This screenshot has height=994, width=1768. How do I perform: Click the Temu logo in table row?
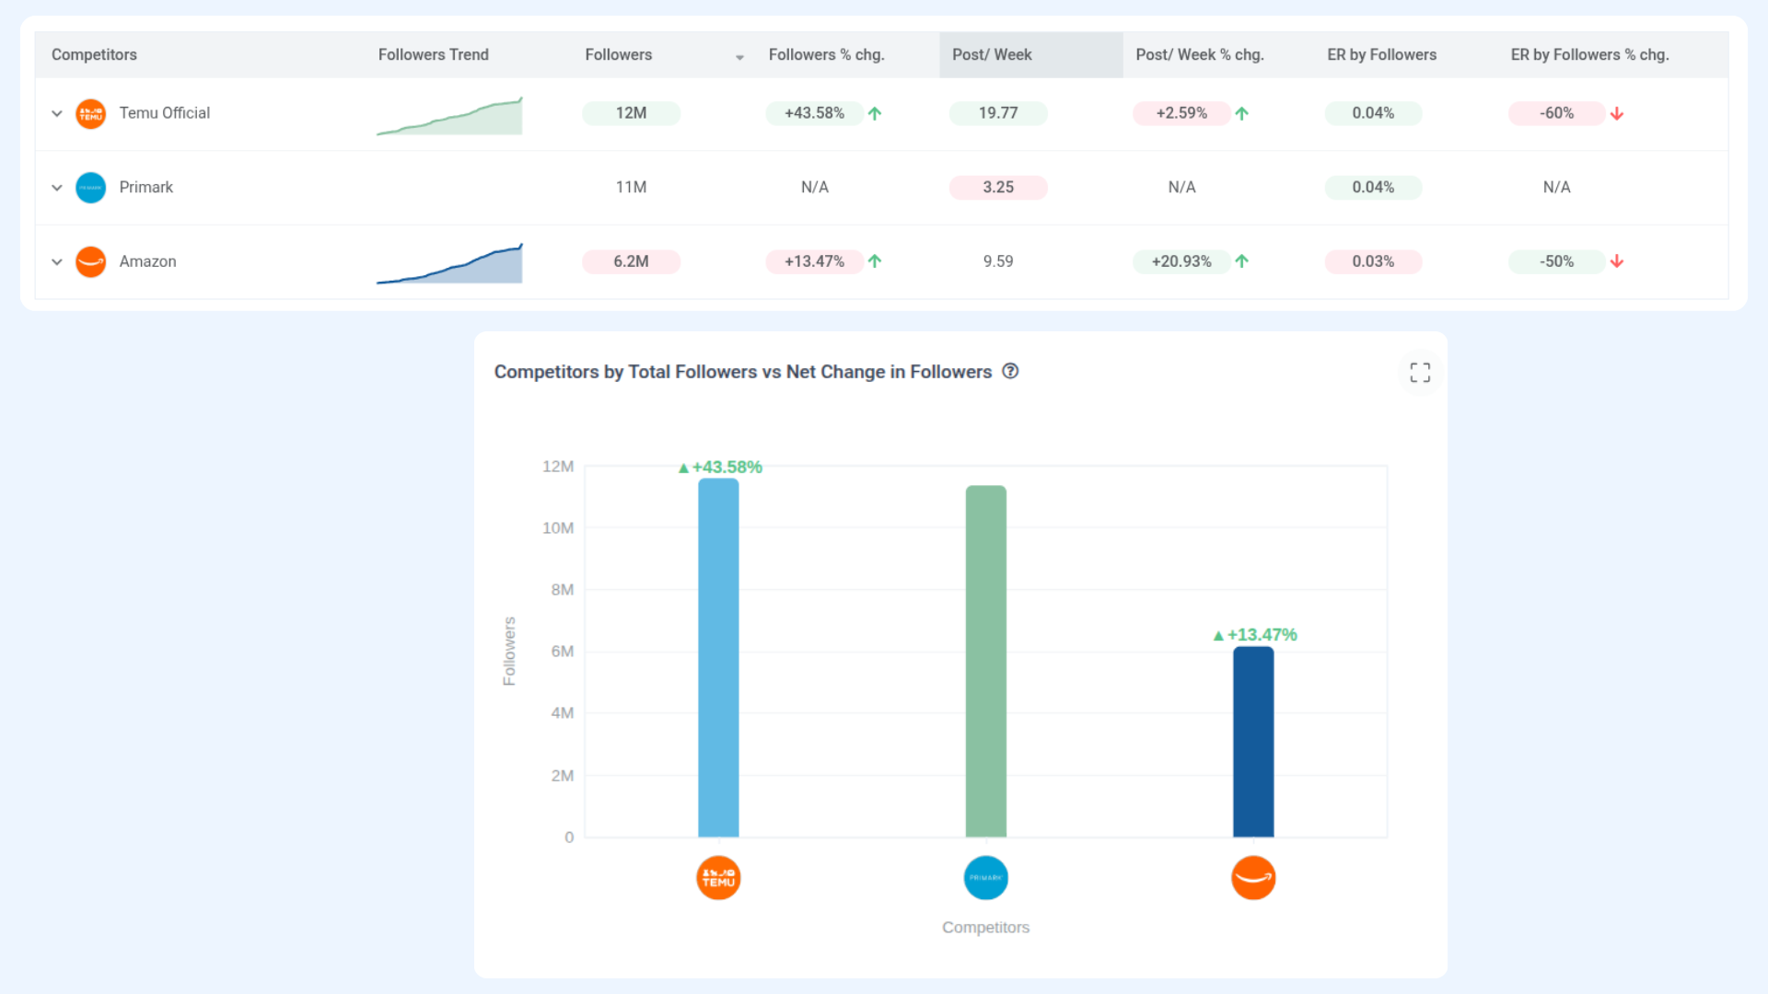(90, 113)
